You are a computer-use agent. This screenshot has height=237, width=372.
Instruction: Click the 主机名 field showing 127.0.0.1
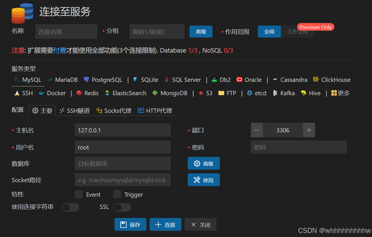tap(123, 130)
